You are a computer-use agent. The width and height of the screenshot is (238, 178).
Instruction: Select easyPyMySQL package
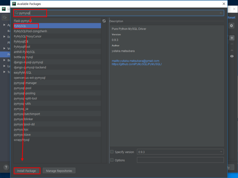coord(57,72)
